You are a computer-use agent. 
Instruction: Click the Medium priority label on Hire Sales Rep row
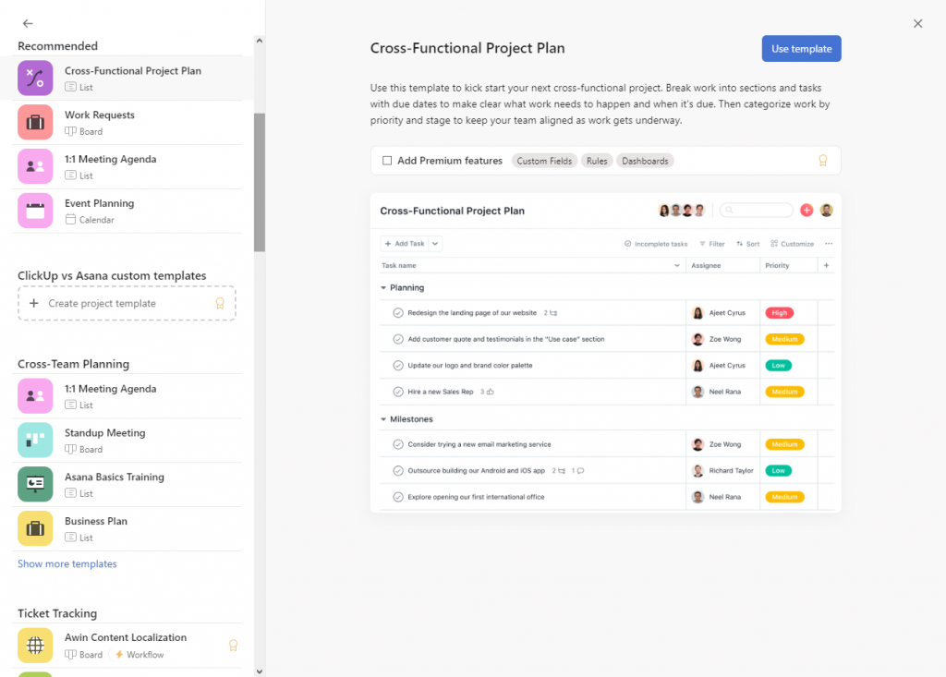coord(784,392)
